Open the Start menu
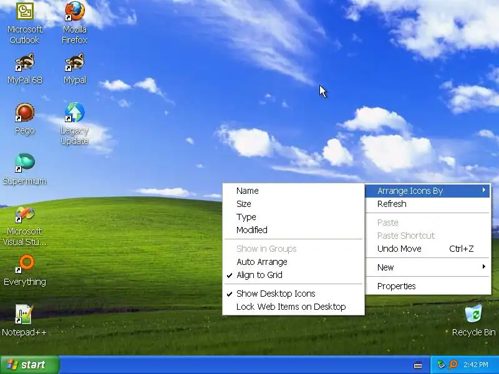The width and height of the screenshot is (499, 374). tap(30, 365)
